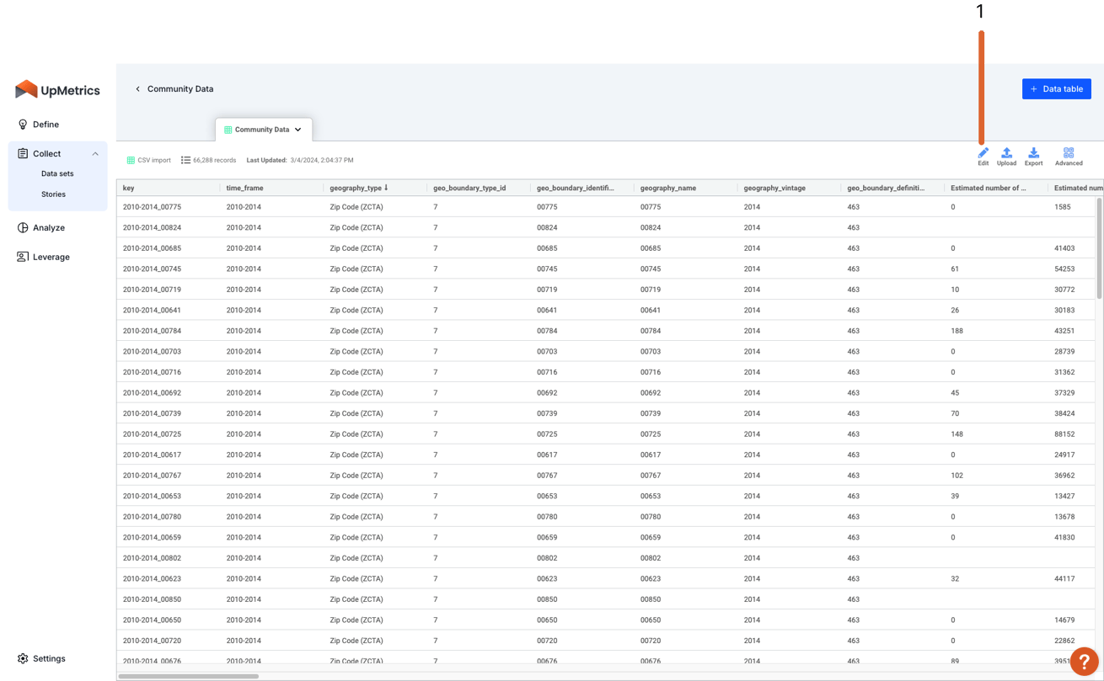Open the Upload tool
Viewport: 1104px width, 681px height.
click(1006, 155)
